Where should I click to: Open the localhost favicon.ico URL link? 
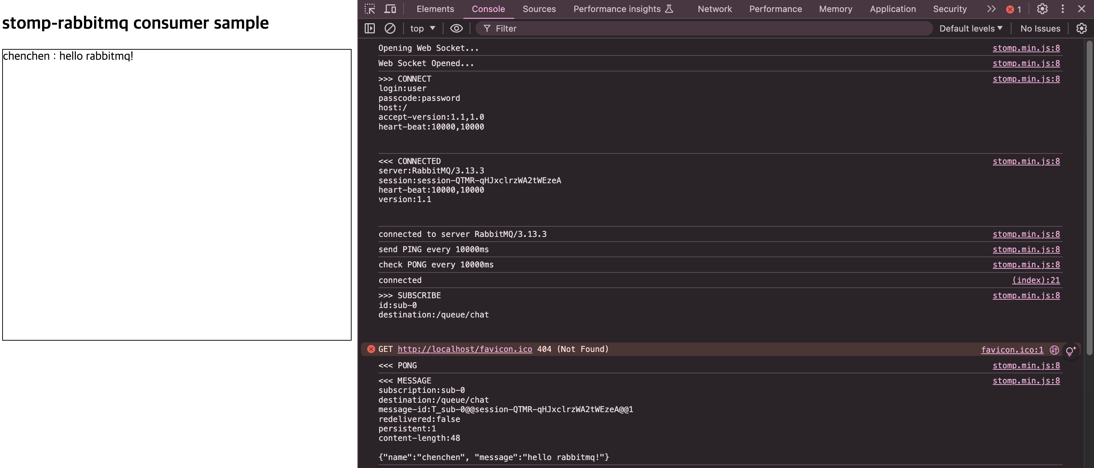coord(464,349)
